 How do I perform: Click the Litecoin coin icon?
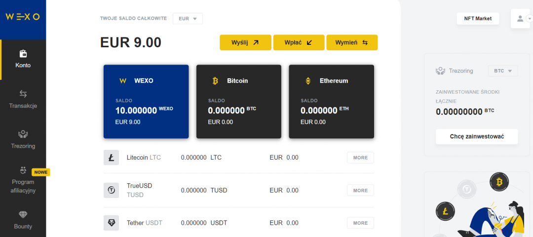pos(111,158)
